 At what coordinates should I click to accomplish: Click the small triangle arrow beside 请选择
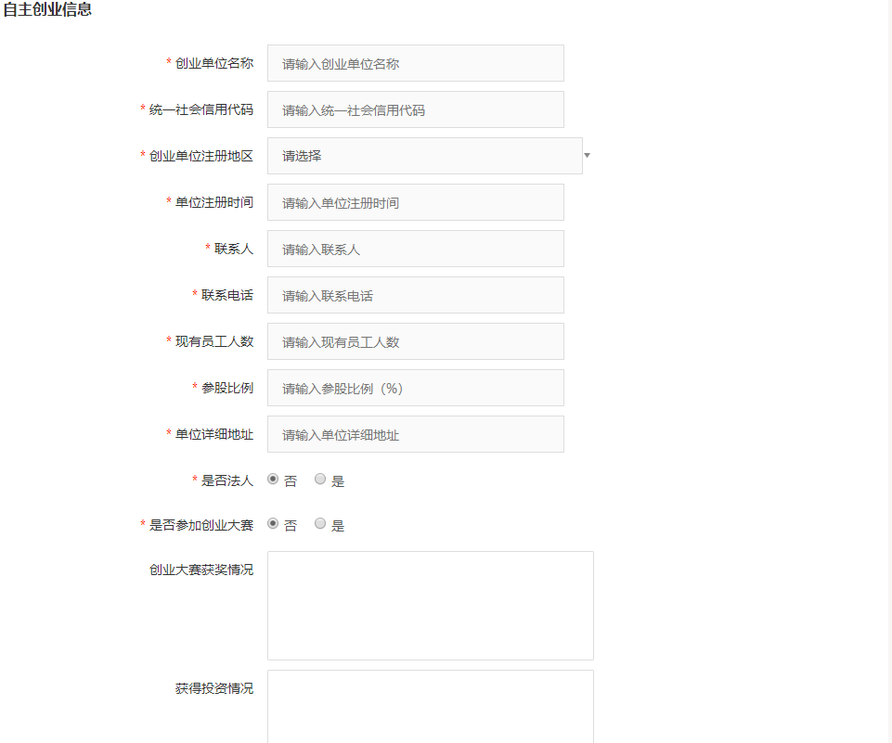click(x=587, y=156)
